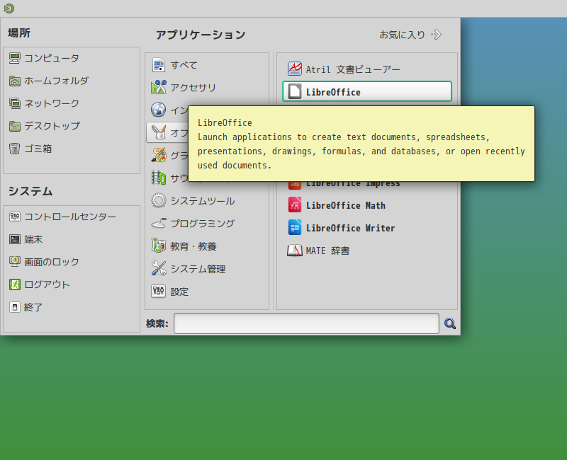567x460 pixels.
Task: Select the sound and video category icon
Action: 158,178
